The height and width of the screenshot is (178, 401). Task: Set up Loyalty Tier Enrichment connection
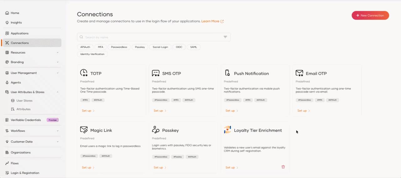[x=232, y=167]
